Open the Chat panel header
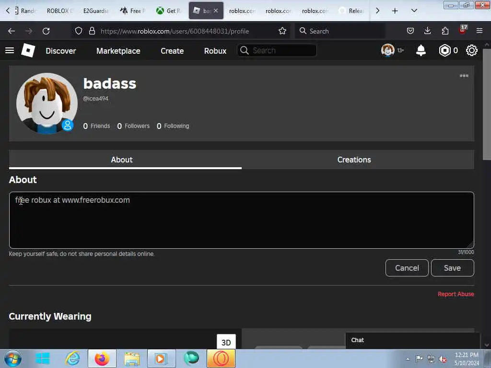Screen dimensions: 491x368 pyautogui.click(x=413, y=340)
